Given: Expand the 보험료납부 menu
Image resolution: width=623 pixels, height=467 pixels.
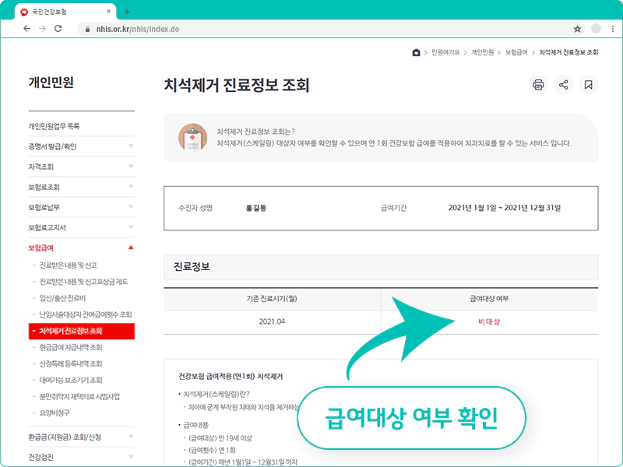Looking at the screenshot, I should [x=82, y=207].
